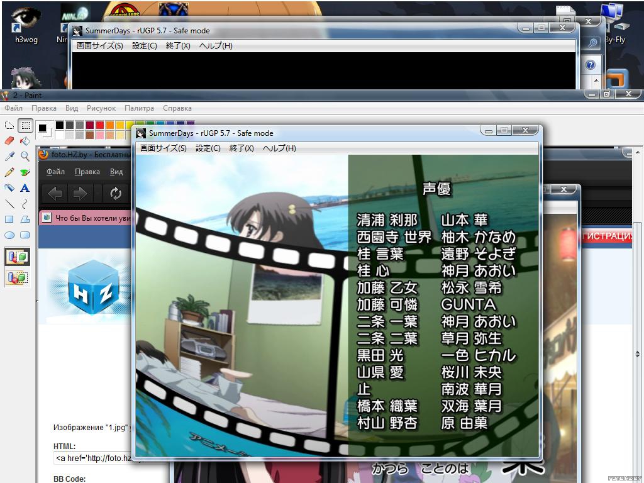Open 設定(C) in upper black-screen SummerDays window
644x483 pixels.
(x=144, y=45)
